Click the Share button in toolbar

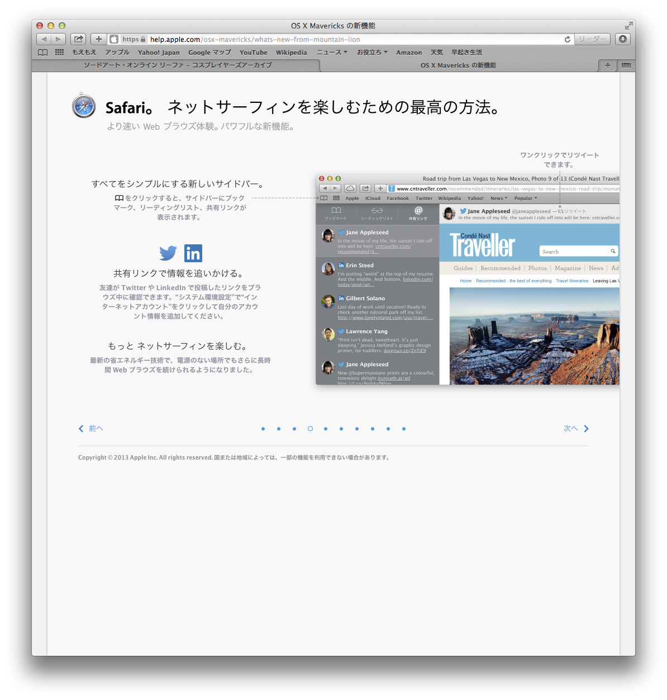[x=78, y=39]
